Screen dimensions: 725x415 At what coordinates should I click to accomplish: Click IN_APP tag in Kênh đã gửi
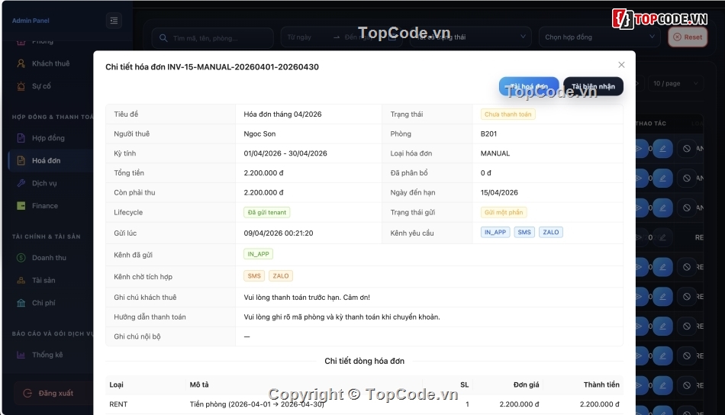point(258,254)
